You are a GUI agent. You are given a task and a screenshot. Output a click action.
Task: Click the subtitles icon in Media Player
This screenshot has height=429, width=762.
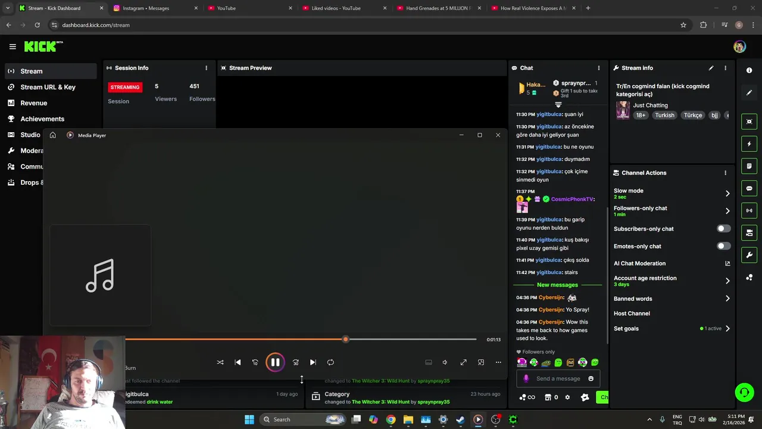pyautogui.click(x=428, y=362)
